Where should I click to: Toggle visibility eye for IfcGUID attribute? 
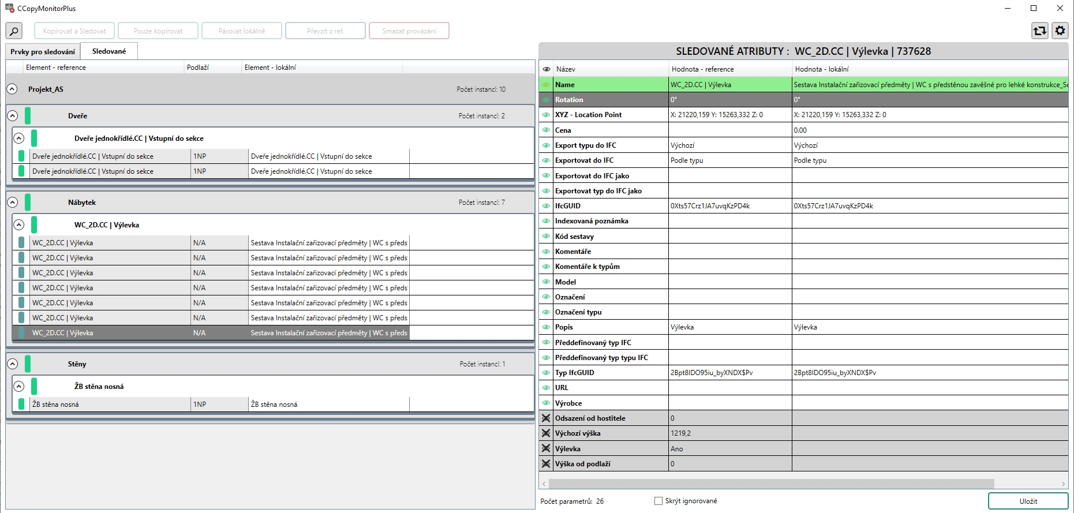(x=546, y=205)
